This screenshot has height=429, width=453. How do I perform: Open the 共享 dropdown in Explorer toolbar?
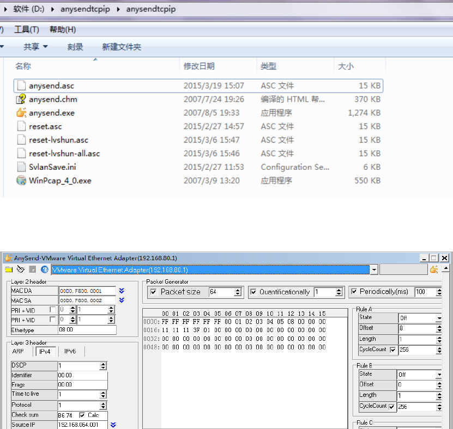[x=36, y=47]
